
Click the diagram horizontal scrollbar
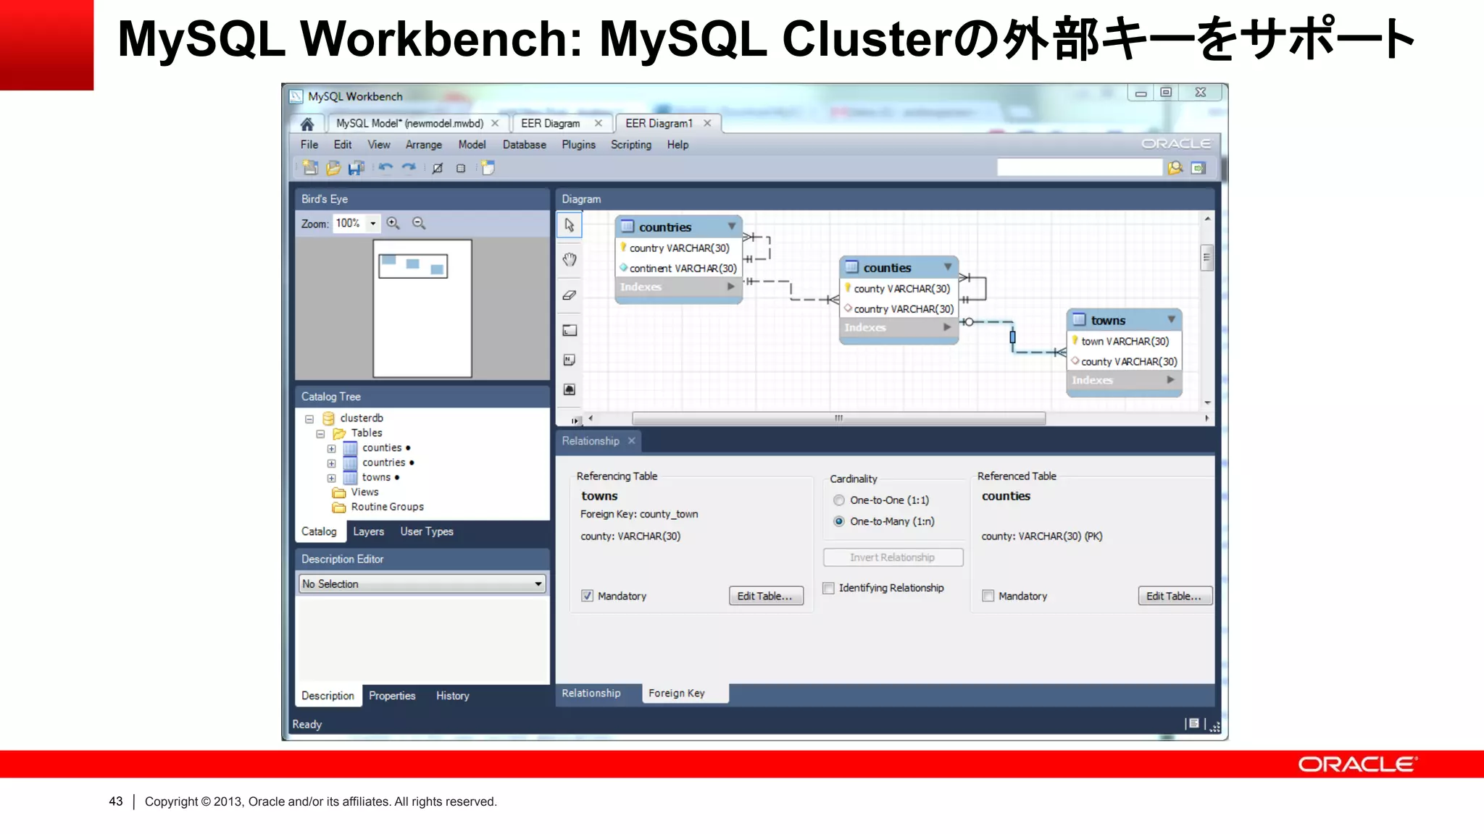pyautogui.click(x=838, y=418)
